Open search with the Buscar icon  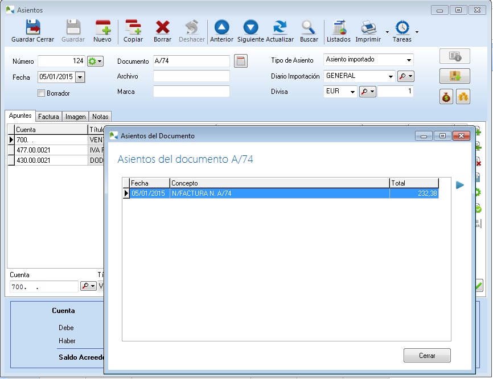click(x=309, y=27)
